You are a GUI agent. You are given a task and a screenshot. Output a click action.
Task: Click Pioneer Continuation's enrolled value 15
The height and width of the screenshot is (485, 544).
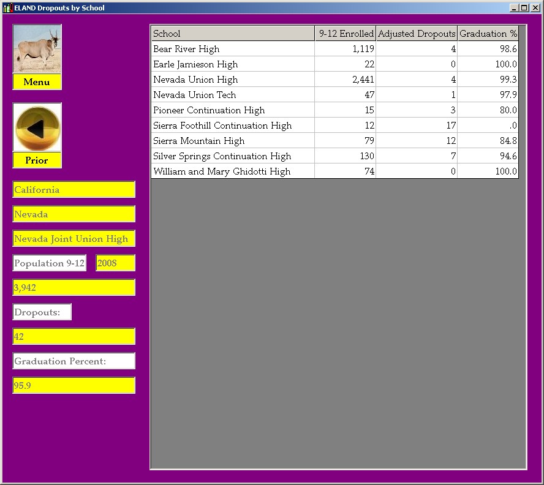pyautogui.click(x=369, y=110)
